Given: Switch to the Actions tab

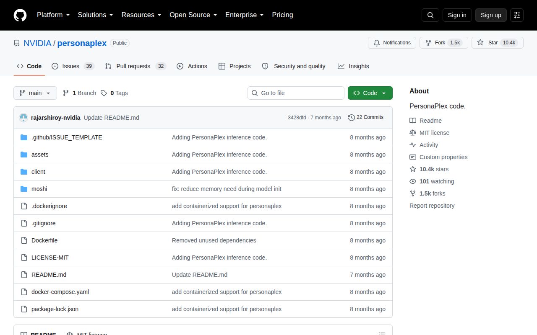Looking at the screenshot, I should (192, 66).
